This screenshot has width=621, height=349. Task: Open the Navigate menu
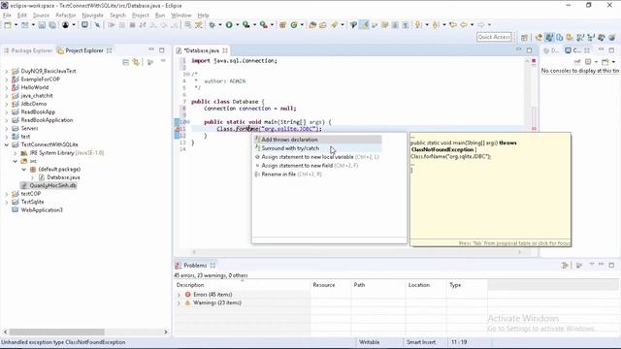92,16
